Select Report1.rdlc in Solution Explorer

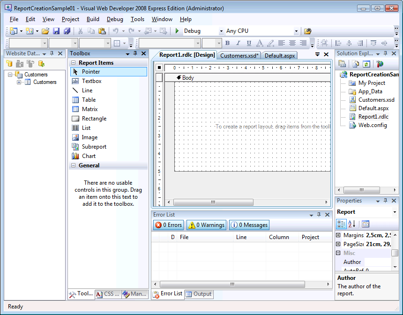(373, 117)
